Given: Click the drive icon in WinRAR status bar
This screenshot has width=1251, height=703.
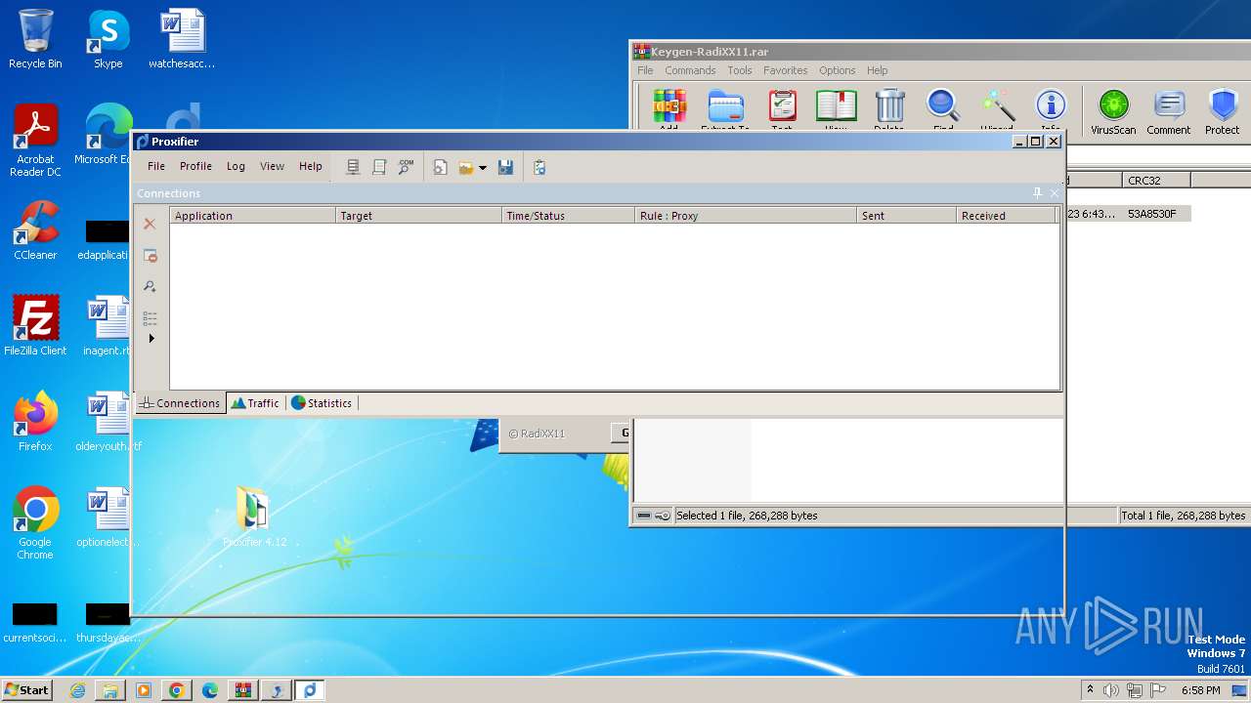Looking at the screenshot, I should pos(645,516).
